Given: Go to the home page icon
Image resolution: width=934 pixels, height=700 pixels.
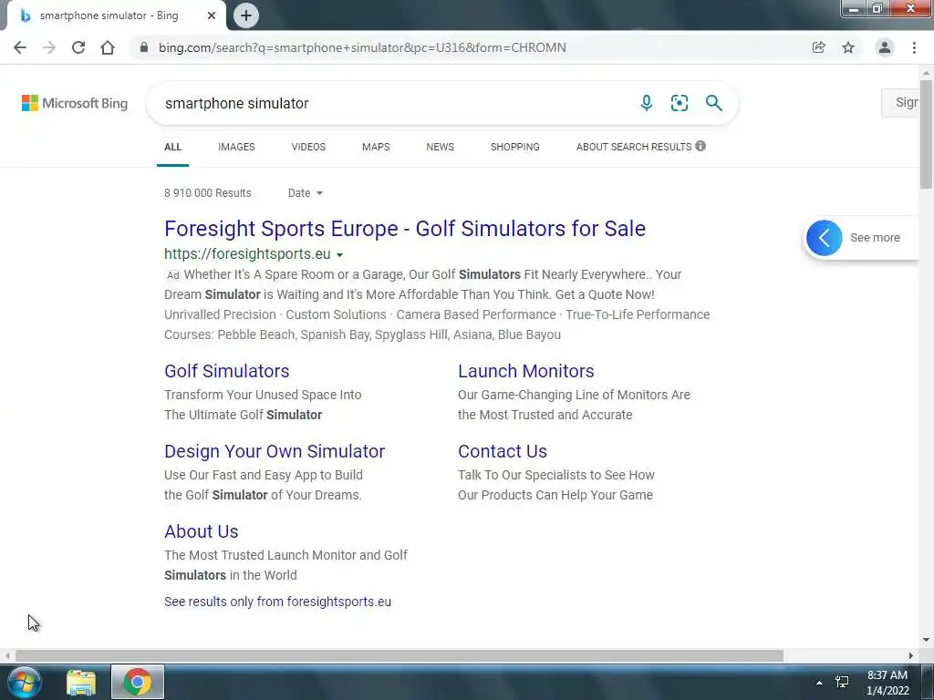Looking at the screenshot, I should click(108, 47).
